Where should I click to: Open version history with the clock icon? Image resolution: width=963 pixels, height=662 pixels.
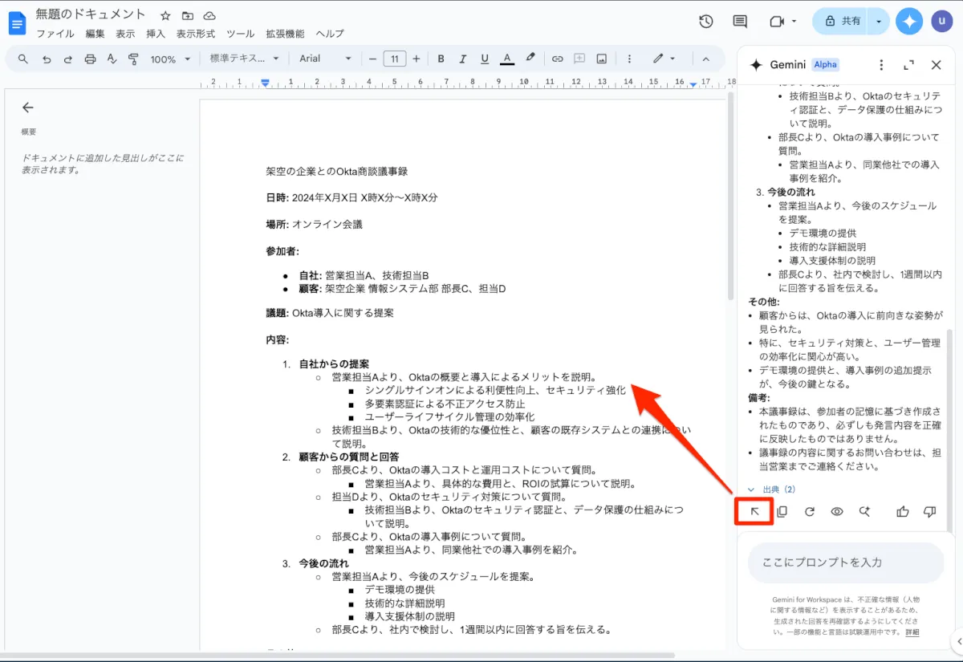706,22
